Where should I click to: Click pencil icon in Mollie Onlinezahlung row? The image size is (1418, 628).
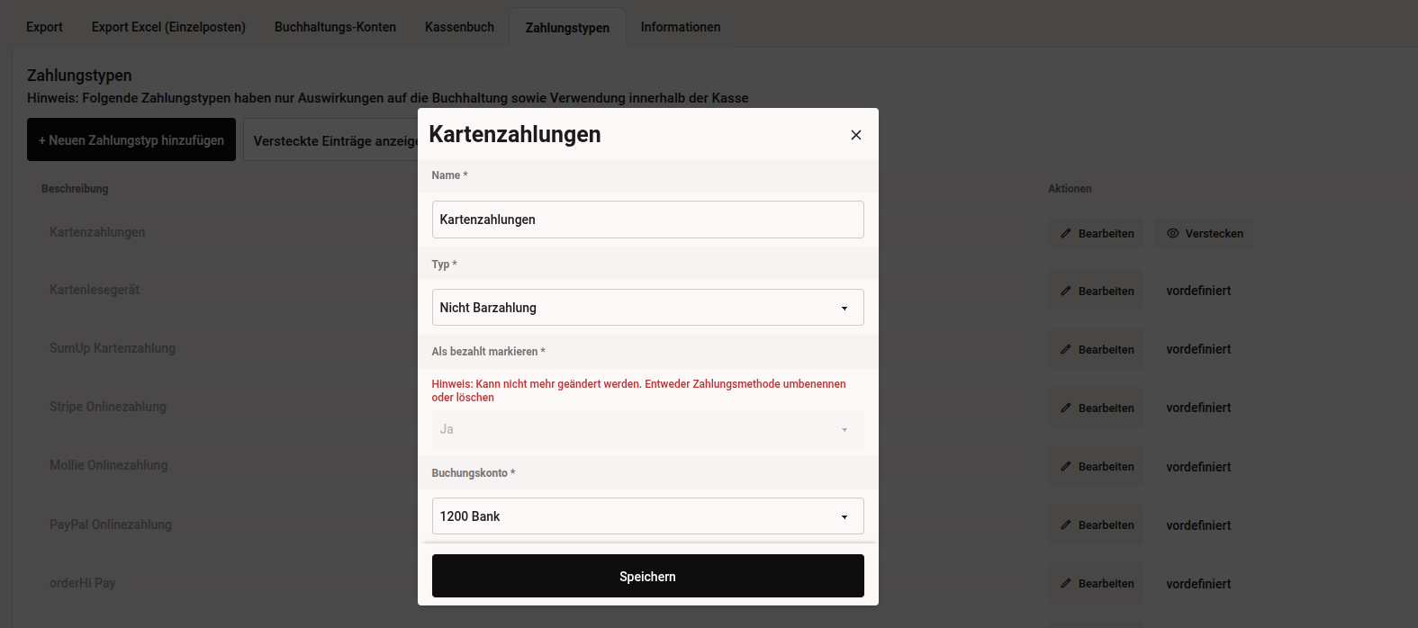tap(1066, 467)
